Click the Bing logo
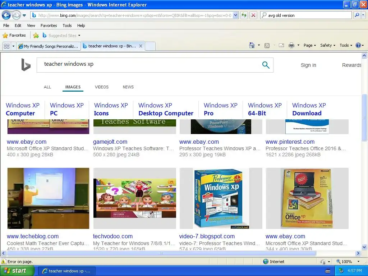 (26, 65)
